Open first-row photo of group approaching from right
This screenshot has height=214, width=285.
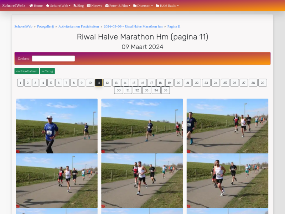pyautogui.click(x=227, y=126)
